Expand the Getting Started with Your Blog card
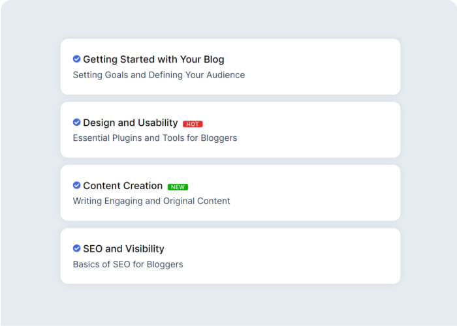The image size is (457, 326). tap(313, 67)
